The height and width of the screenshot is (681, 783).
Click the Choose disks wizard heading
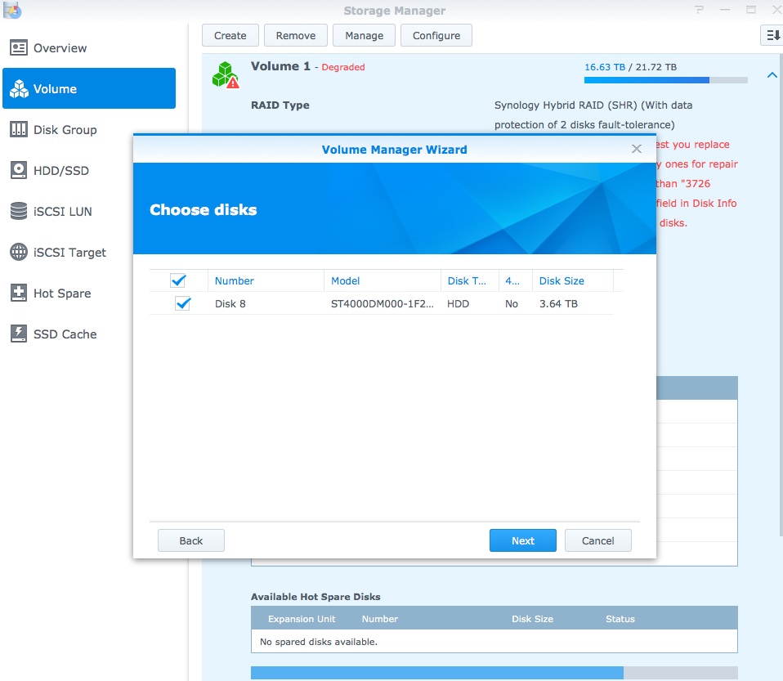pos(204,209)
